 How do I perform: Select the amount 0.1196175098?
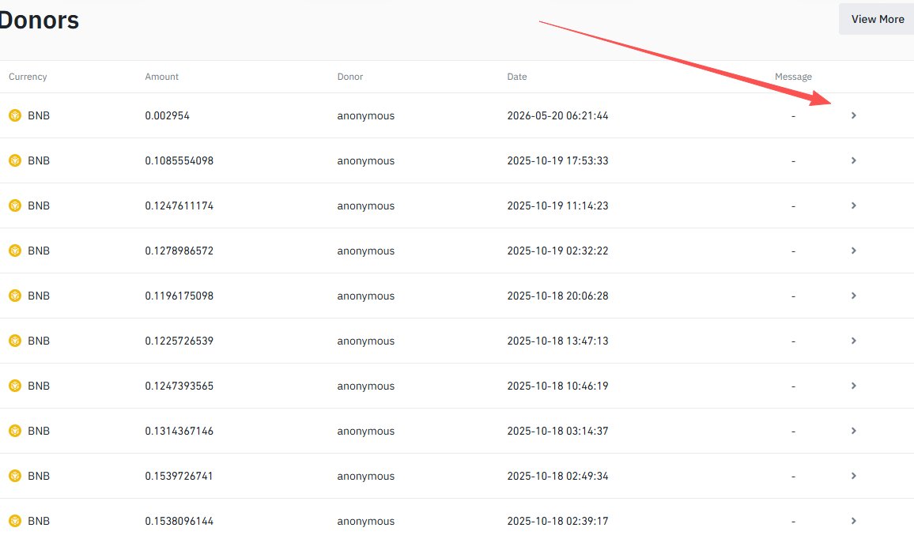(x=179, y=296)
